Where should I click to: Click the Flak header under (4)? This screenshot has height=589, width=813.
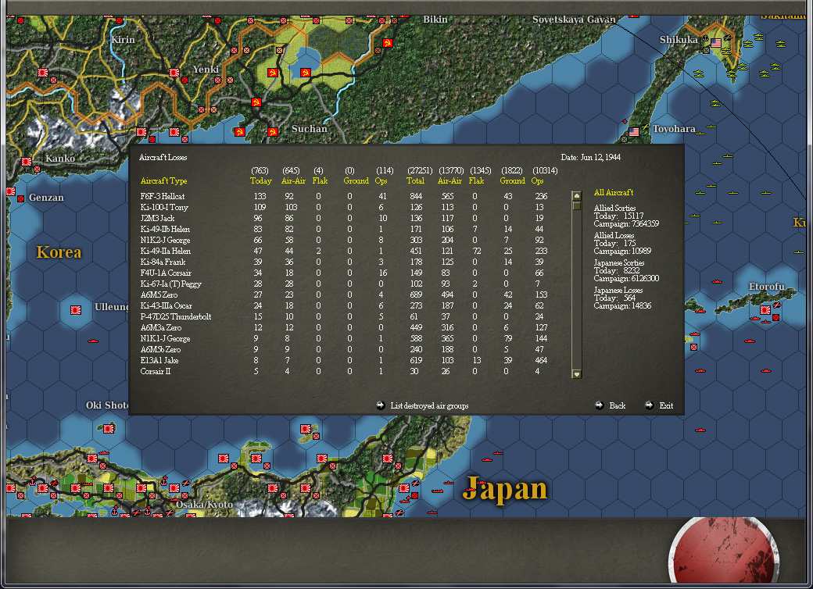320,180
